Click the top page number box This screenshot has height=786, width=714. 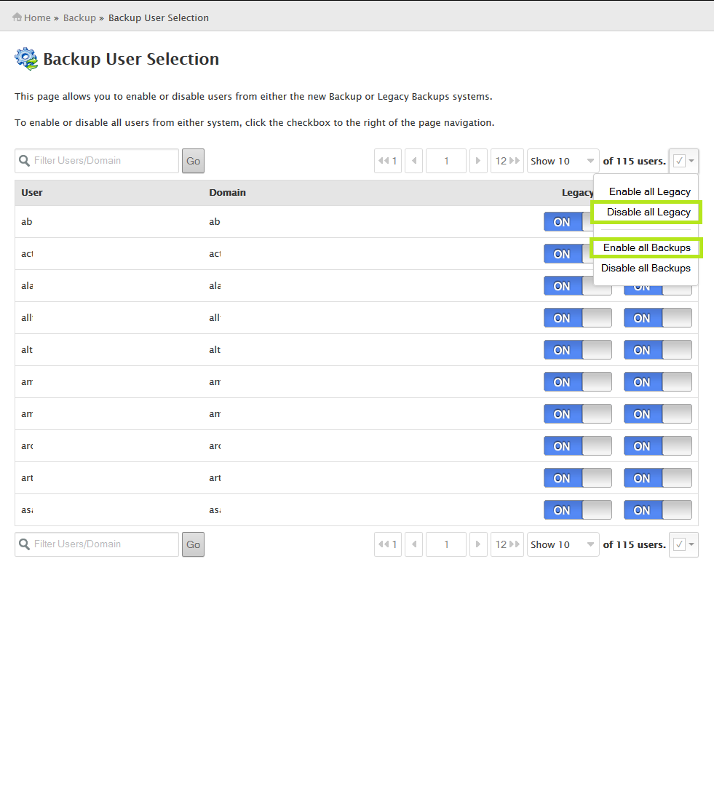[446, 161]
